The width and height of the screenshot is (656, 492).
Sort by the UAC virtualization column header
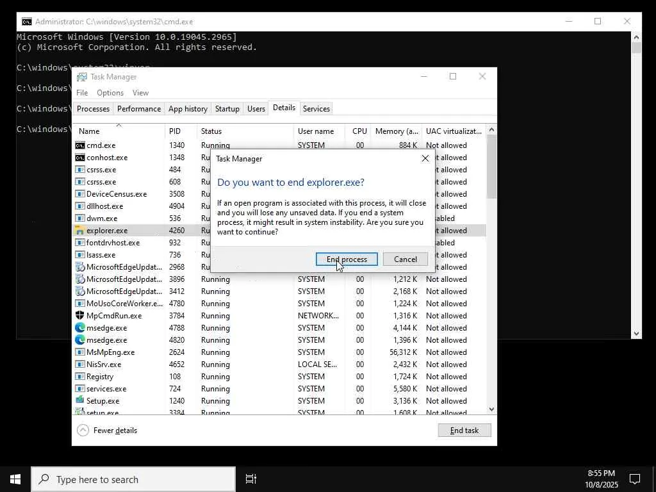pyautogui.click(x=454, y=131)
